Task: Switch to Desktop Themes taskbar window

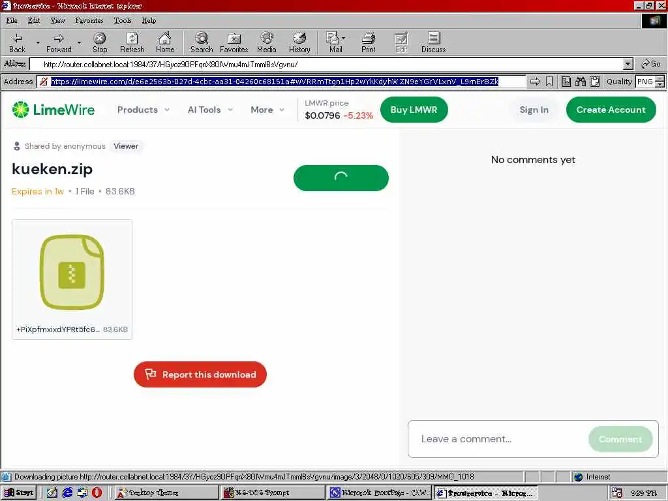Action: click(166, 493)
